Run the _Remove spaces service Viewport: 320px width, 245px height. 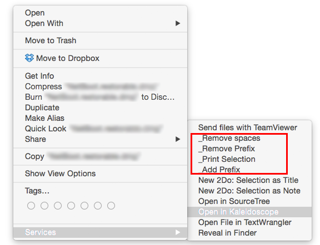tap(229, 138)
